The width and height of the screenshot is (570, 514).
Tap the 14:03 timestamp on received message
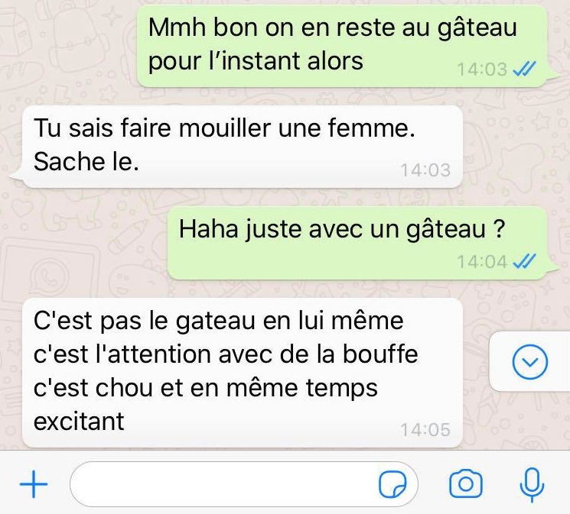pos(425,170)
